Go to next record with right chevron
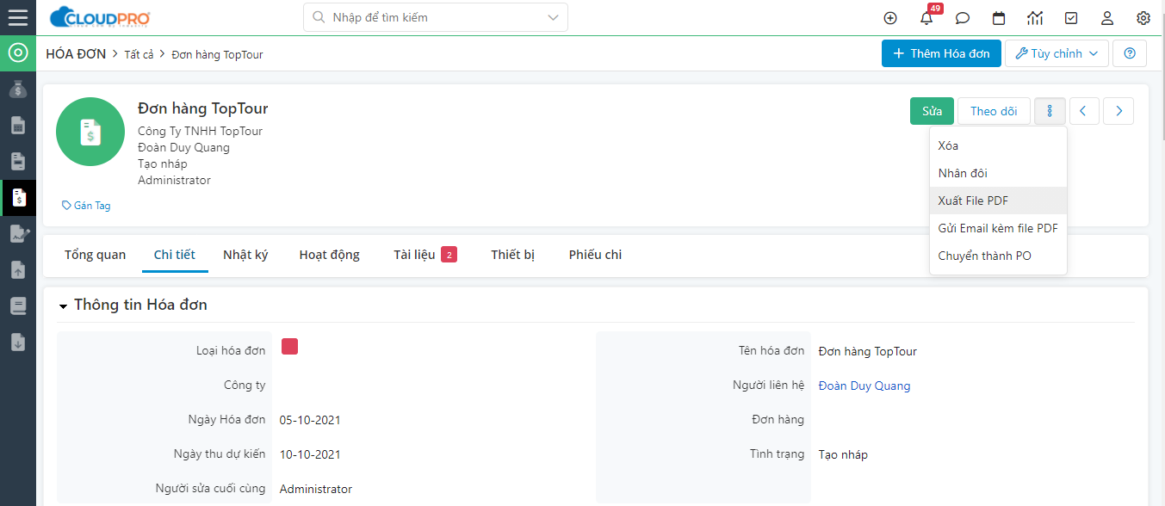 [1119, 111]
